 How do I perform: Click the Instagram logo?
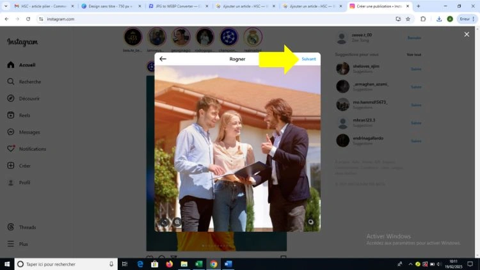click(x=22, y=42)
